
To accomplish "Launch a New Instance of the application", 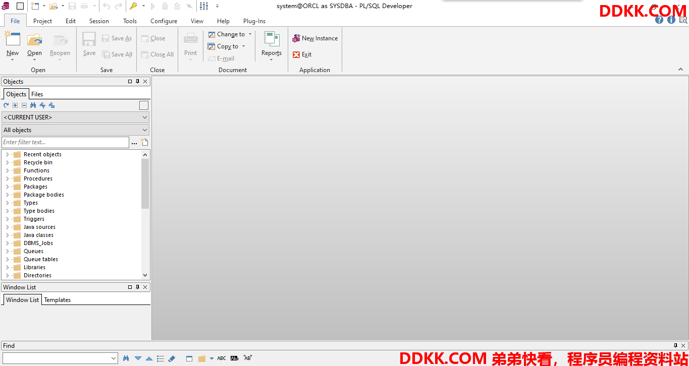I will (315, 38).
